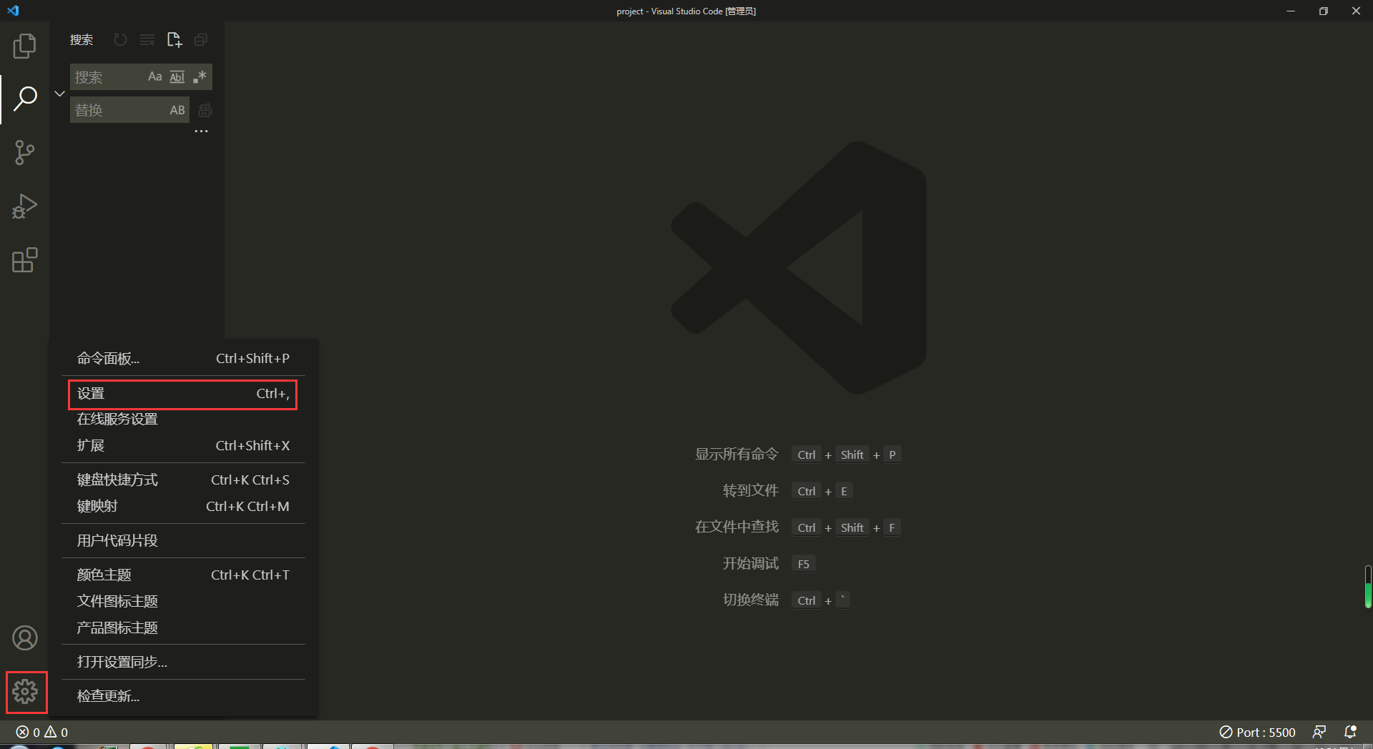Select 用户代码片段 menu entry
This screenshot has height=749, width=1373.
[x=183, y=541]
